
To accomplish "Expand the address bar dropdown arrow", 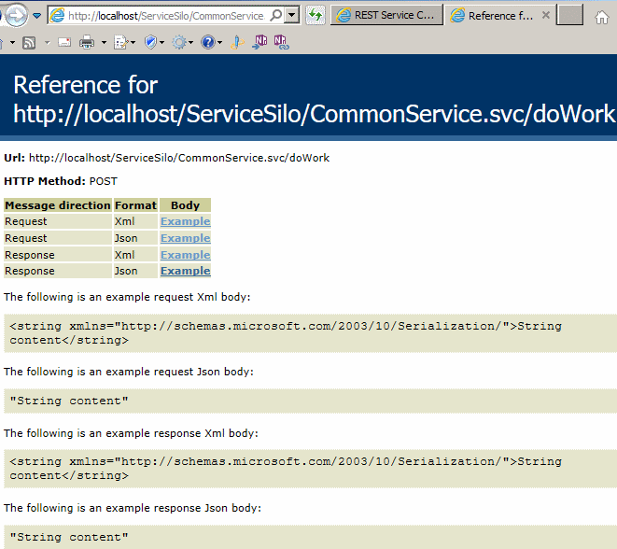I will point(292,16).
